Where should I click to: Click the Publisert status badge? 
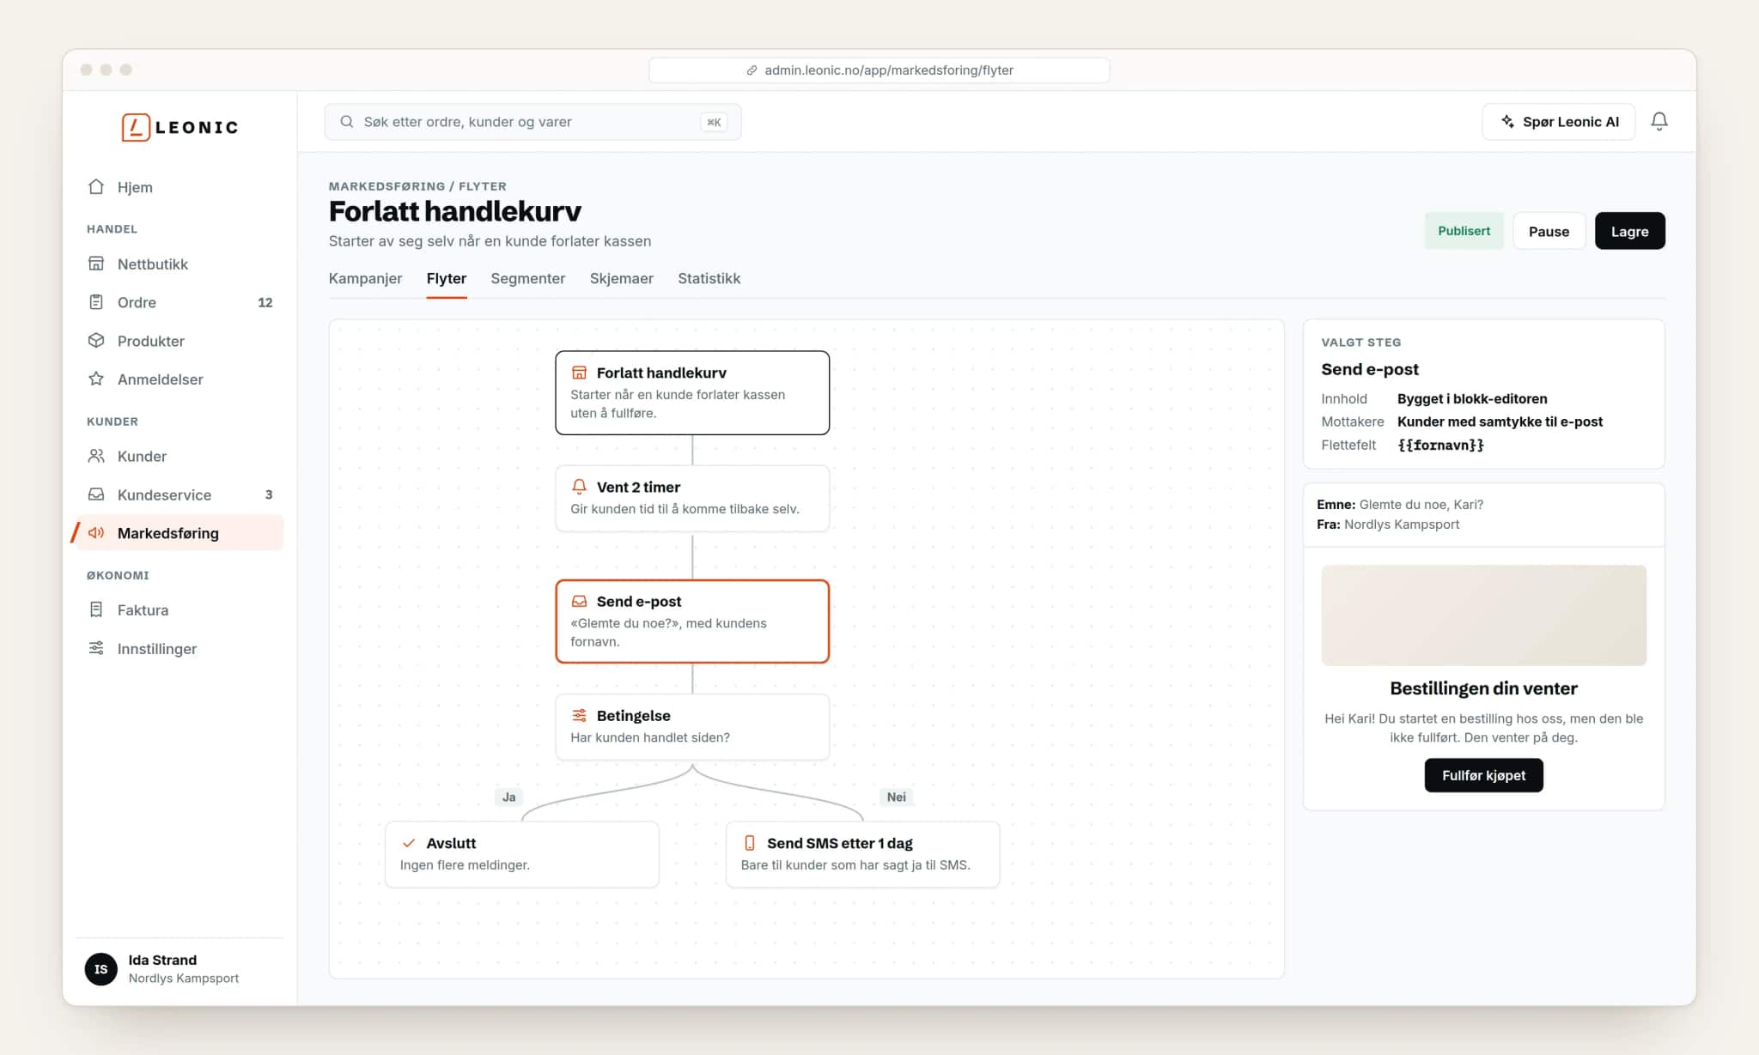coord(1464,231)
